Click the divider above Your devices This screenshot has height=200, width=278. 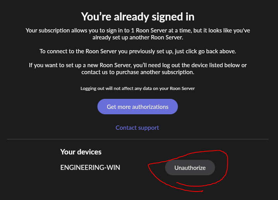click(x=138, y=139)
